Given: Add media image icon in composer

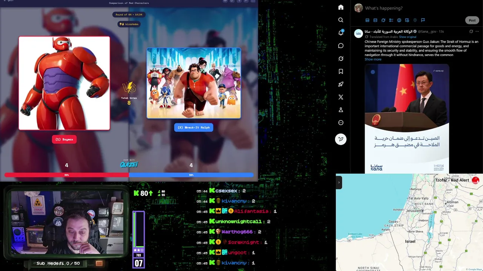Looking at the screenshot, I should click(x=367, y=20).
